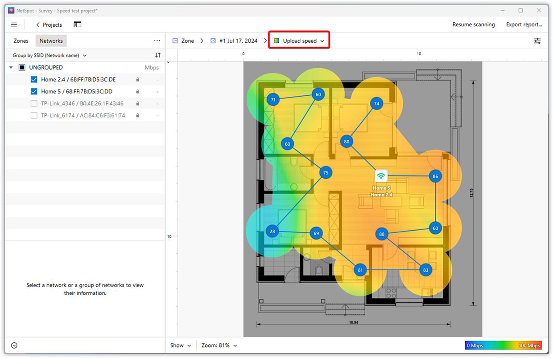Click the Wi-Fi access point icon on heatmap
Screen dimensions: 553x358
coord(381,176)
